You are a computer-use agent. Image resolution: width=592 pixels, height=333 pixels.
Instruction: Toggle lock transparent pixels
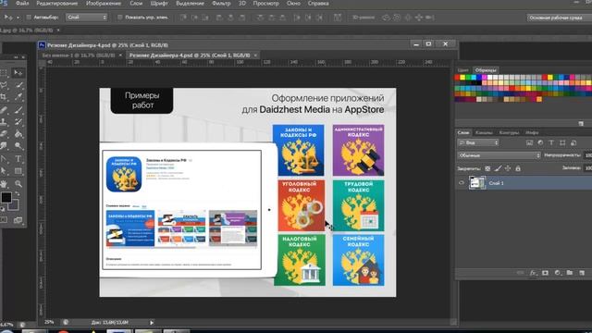pyautogui.click(x=487, y=168)
